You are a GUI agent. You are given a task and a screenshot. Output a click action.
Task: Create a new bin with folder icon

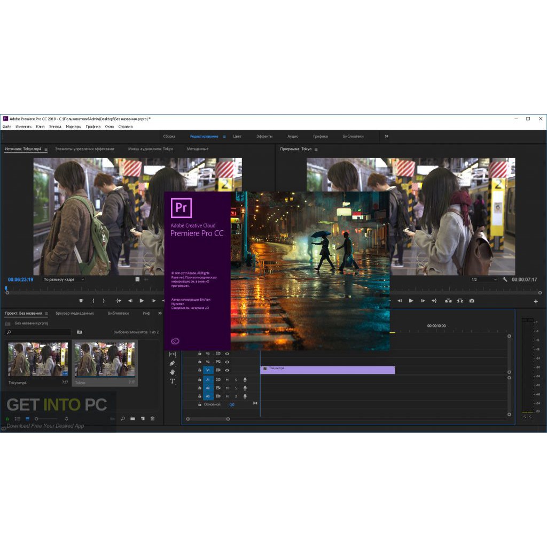pos(132,419)
